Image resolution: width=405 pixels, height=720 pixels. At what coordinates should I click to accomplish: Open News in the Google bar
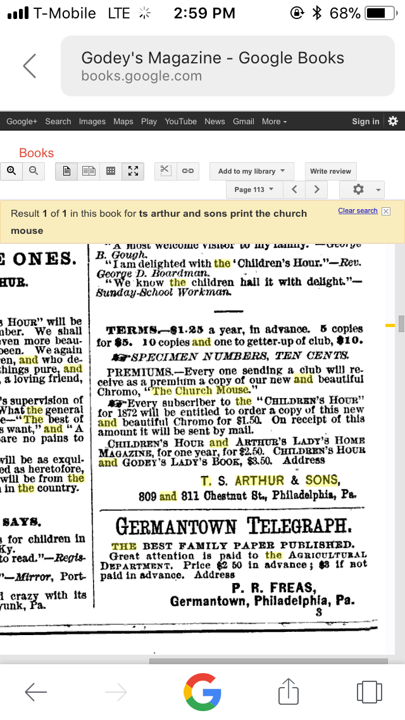[215, 122]
